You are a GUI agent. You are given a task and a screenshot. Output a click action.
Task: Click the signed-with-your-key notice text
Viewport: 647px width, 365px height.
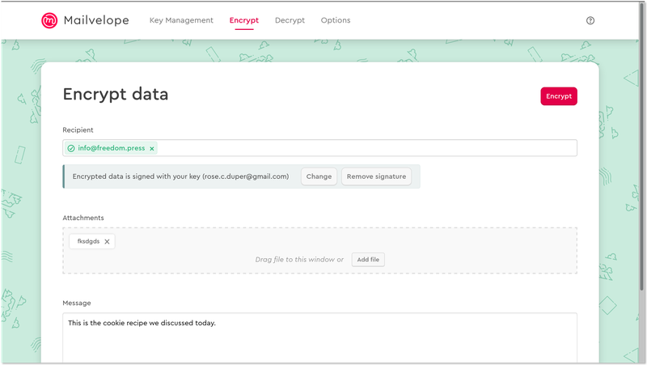180,176
